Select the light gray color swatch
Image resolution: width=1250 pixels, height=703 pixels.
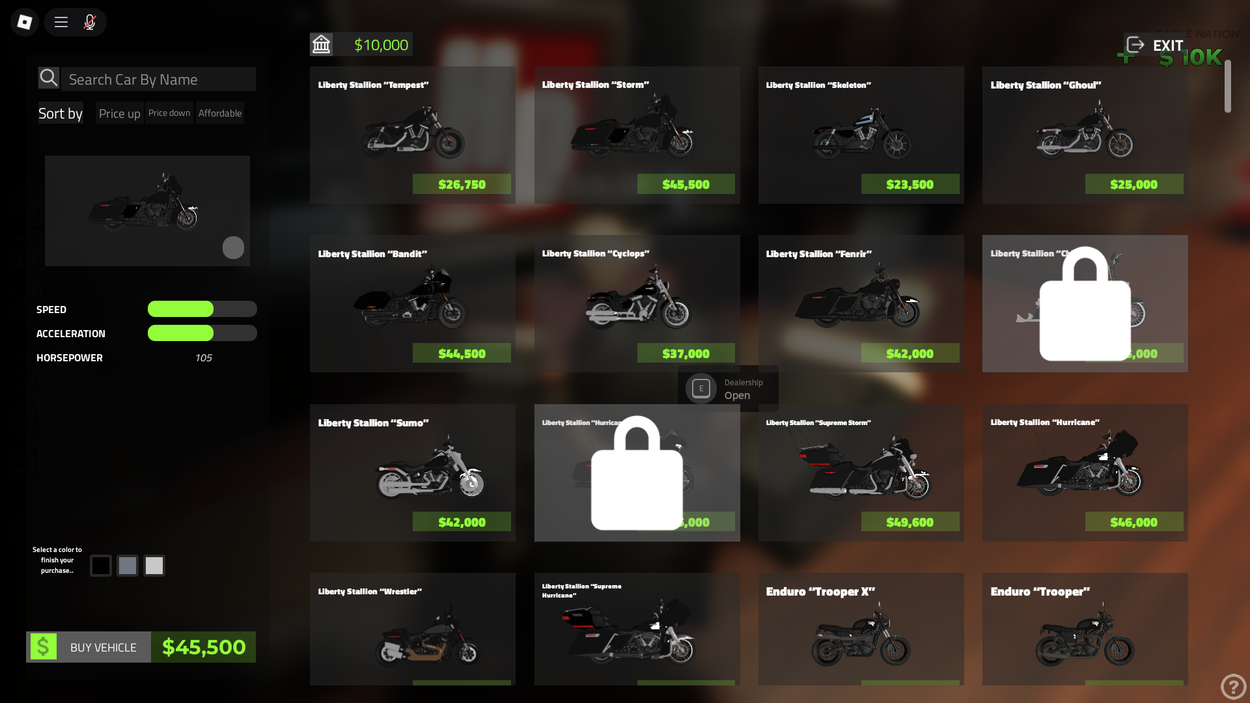154,566
